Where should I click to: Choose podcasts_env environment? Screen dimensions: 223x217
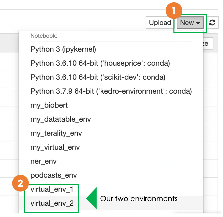54,175
